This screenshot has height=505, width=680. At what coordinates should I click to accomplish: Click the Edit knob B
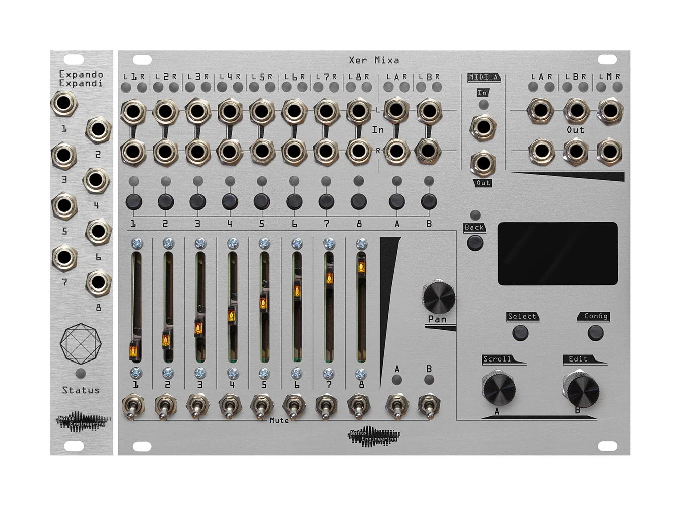[x=581, y=389]
